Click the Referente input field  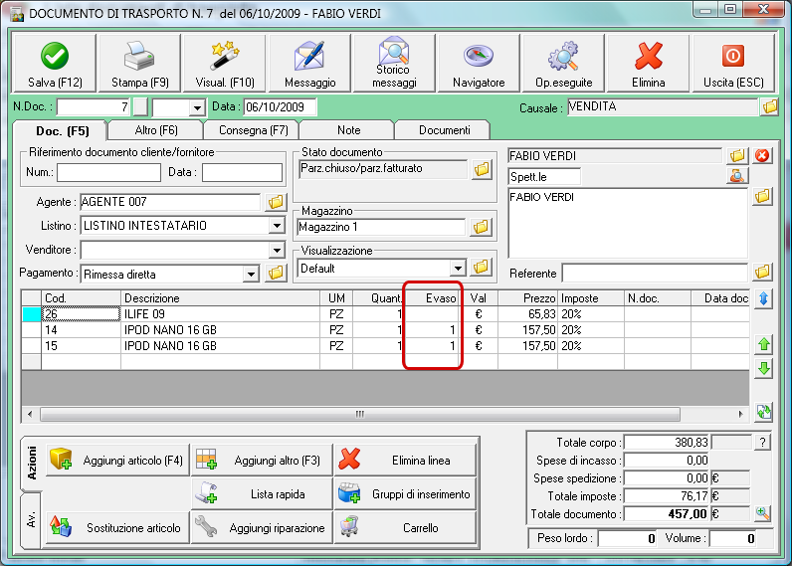pos(654,273)
